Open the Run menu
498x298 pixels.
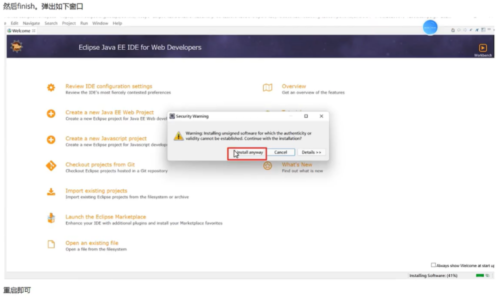point(84,23)
